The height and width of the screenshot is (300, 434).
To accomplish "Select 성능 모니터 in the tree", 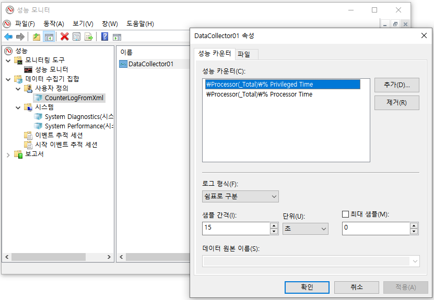I will tap(52, 69).
